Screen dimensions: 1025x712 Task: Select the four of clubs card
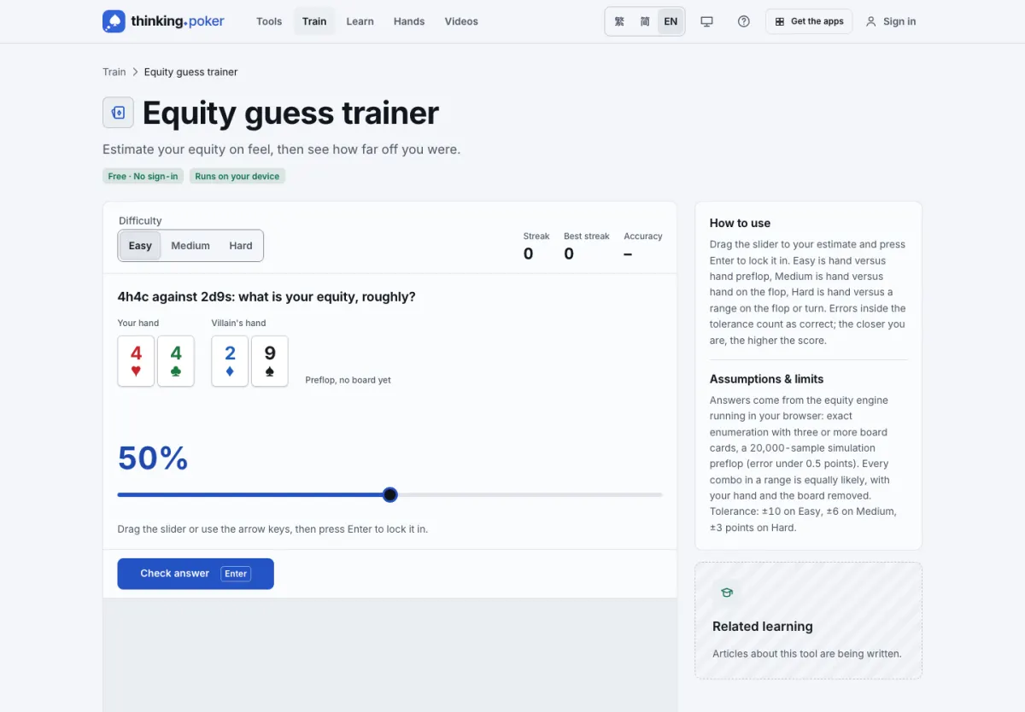coord(176,361)
